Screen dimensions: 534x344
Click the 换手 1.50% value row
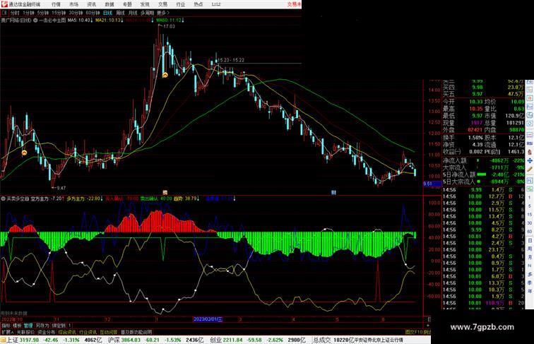463,138
